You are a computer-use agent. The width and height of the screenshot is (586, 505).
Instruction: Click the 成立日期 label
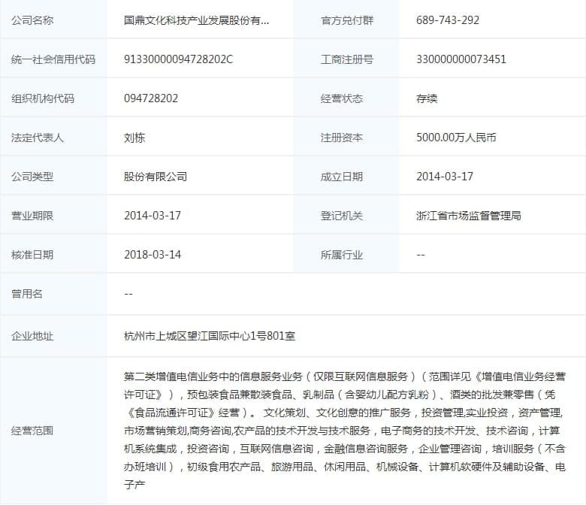coord(342,177)
